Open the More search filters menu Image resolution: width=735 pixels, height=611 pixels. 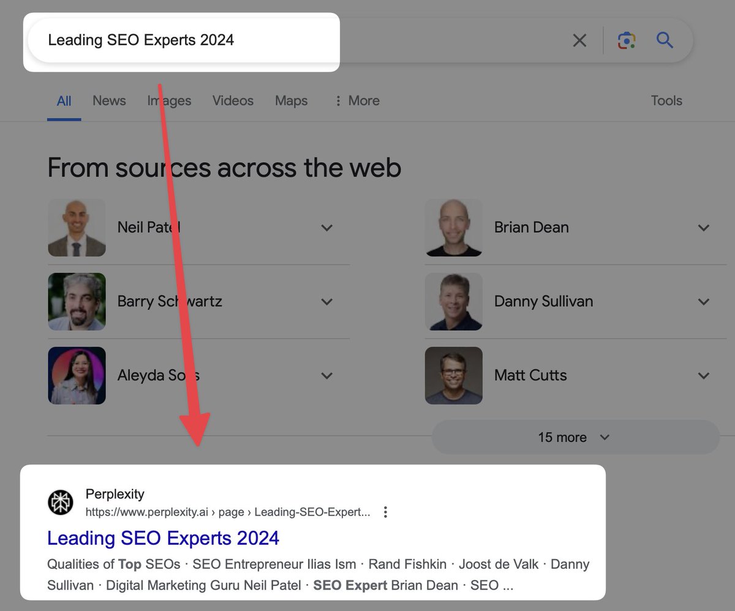click(357, 101)
